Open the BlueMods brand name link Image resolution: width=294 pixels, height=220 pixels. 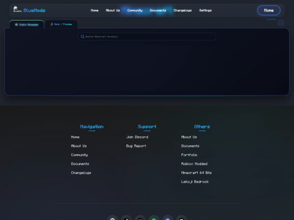[x=34, y=10]
